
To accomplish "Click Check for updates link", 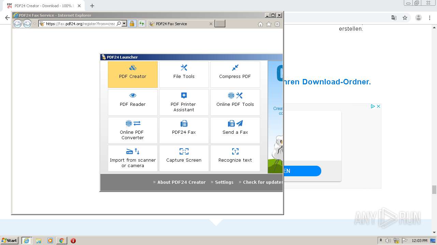I will (263, 182).
